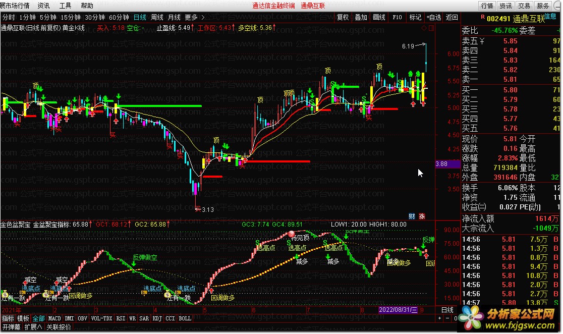Image resolution: width=563 pixels, height=334 pixels.
Task: Switch indicator to WR
Action: click(x=132, y=318)
